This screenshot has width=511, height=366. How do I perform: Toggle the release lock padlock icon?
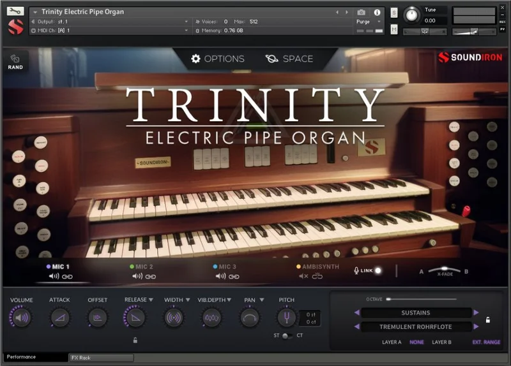[135, 340]
